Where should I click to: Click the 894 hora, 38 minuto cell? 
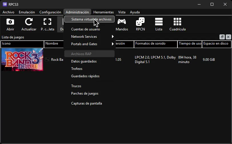point(187,60)
